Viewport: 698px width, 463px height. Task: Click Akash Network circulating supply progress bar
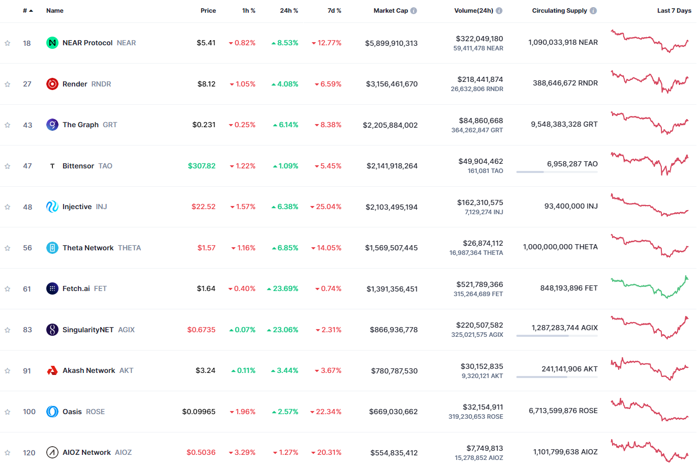(557, 377)
